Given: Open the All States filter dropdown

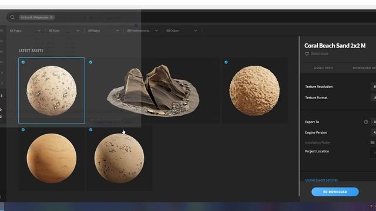Looking at the screenshot, I should click(x=103, y=30).
